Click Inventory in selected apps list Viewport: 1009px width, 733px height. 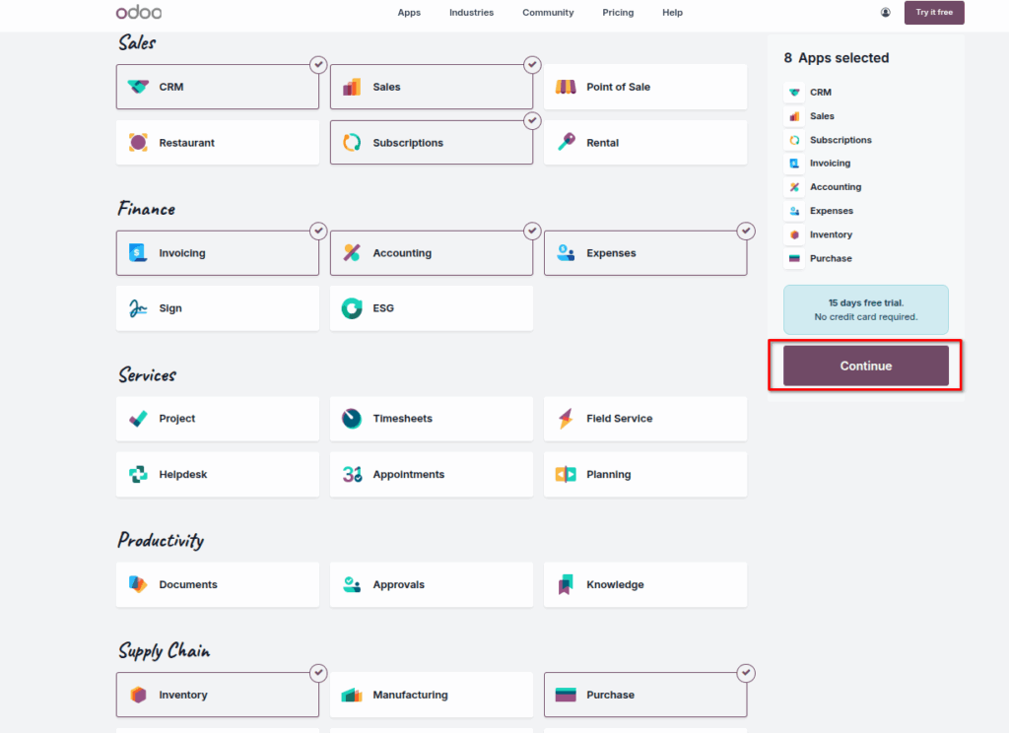(831, 234)
